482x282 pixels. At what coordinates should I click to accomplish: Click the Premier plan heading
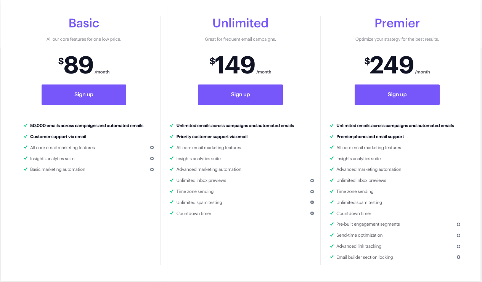tap(397, 23)
